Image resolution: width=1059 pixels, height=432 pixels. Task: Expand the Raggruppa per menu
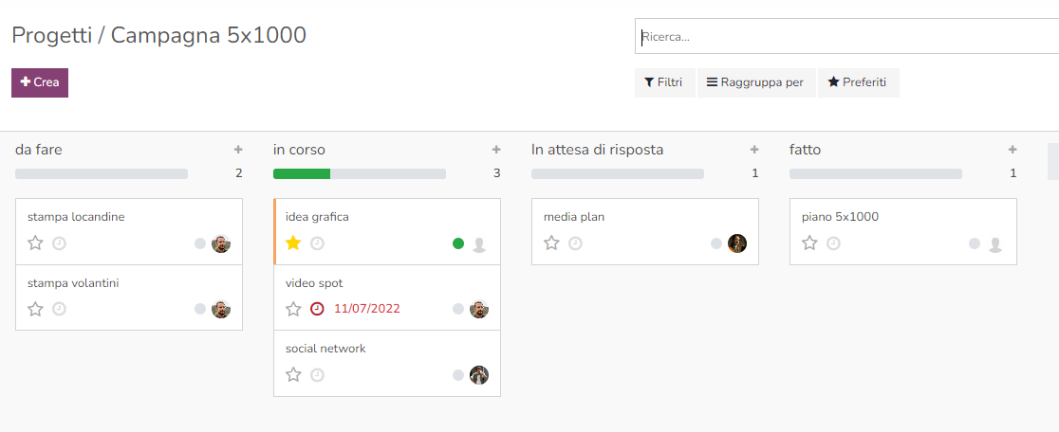click(755, 82)
